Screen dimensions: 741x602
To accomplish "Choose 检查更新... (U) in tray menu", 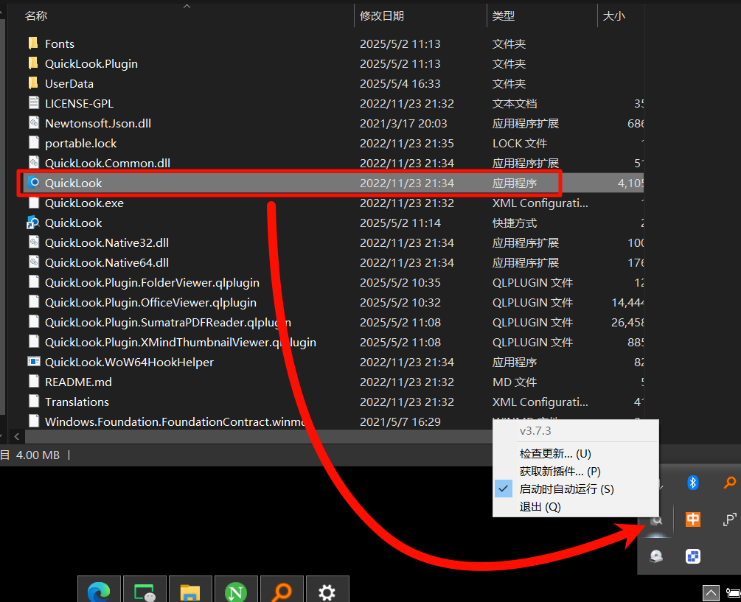I will click(x=576, y=453).
